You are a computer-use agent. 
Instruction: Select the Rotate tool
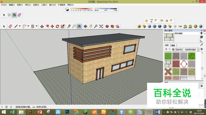(x=57, y=26)
